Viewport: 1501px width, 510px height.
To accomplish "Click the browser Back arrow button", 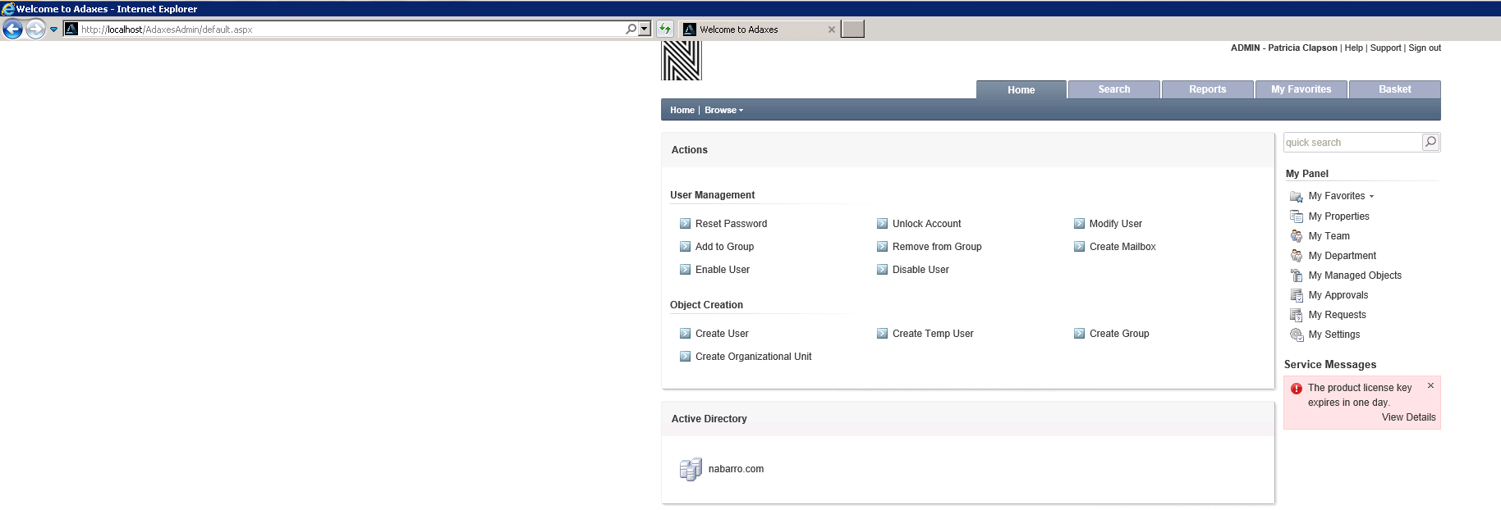I will click(x=12, y=30).
